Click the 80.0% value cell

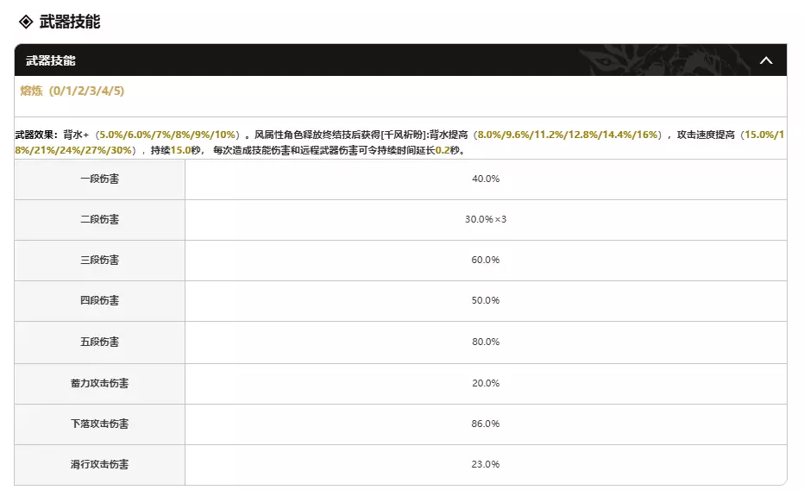[486, 342]
